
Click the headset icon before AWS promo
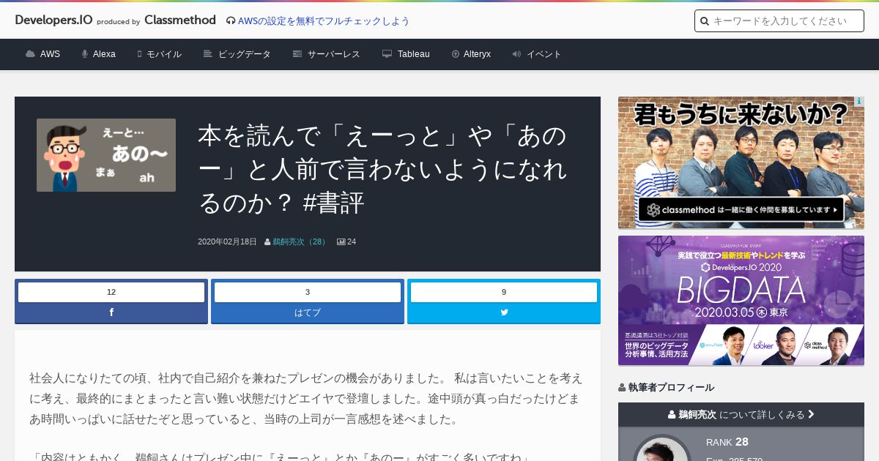click(231, 21)
